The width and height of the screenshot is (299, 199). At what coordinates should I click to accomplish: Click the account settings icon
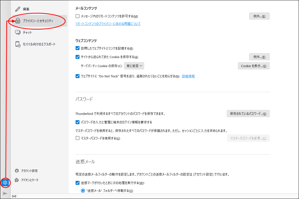(17, 171)
